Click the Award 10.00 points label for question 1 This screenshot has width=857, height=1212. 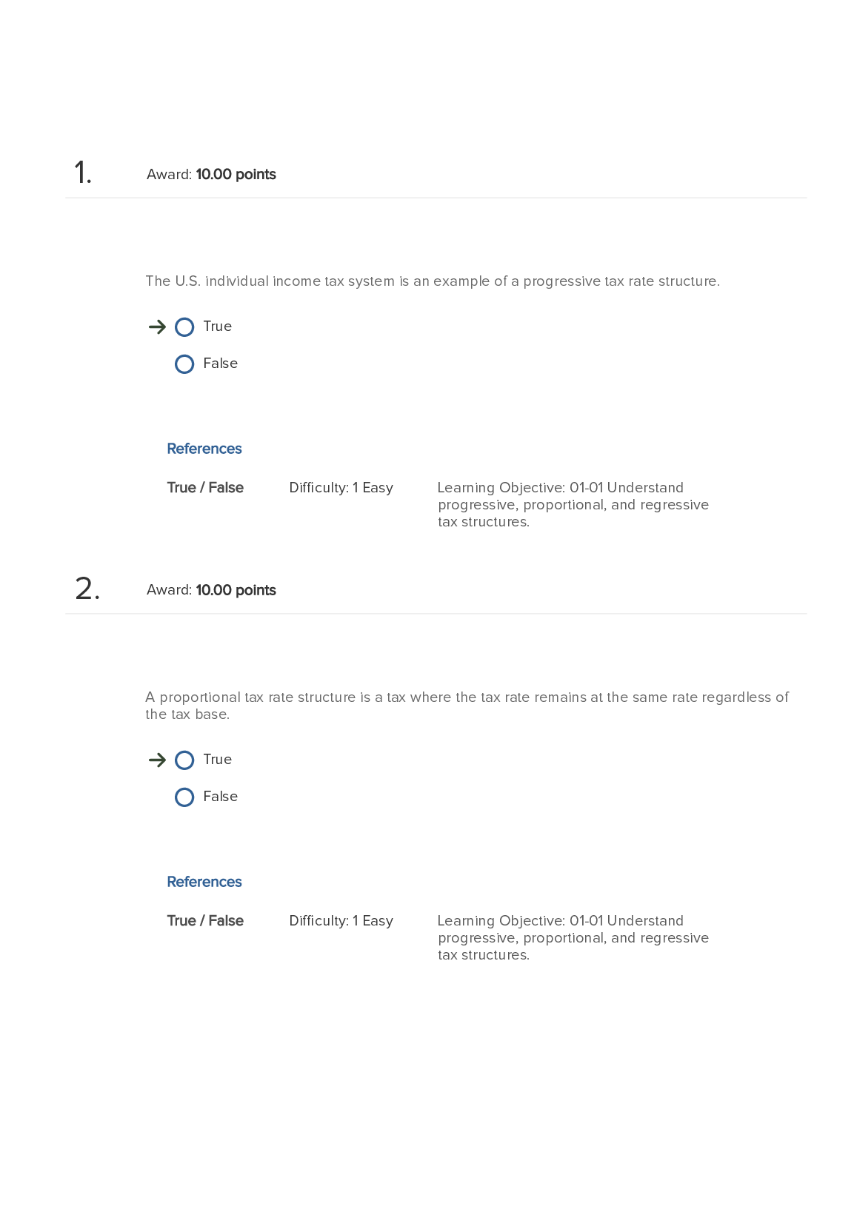[x=211, y=175]
